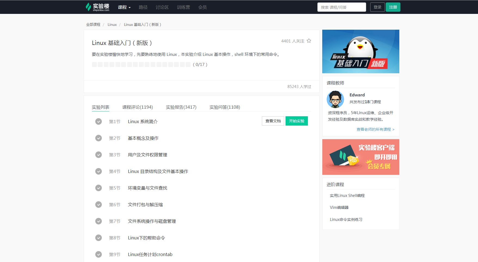Viewport: 478px width, 262px height.
Task: Click the check icon for 第6节
Action: (99, 205)
